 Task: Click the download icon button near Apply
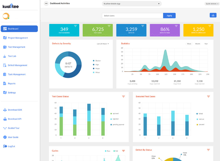[x=213, y=15]
